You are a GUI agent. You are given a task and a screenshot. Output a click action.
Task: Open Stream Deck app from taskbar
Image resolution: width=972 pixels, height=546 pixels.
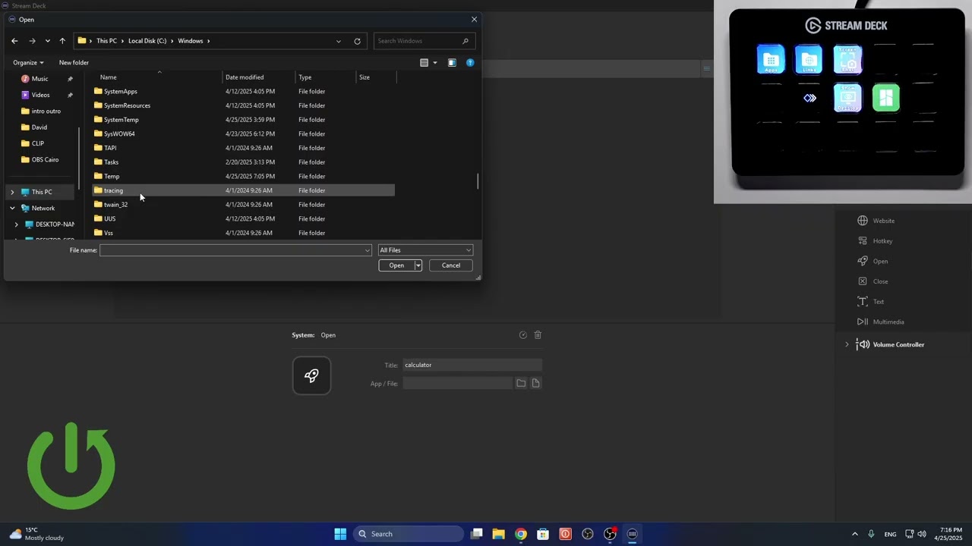[632, 534]
